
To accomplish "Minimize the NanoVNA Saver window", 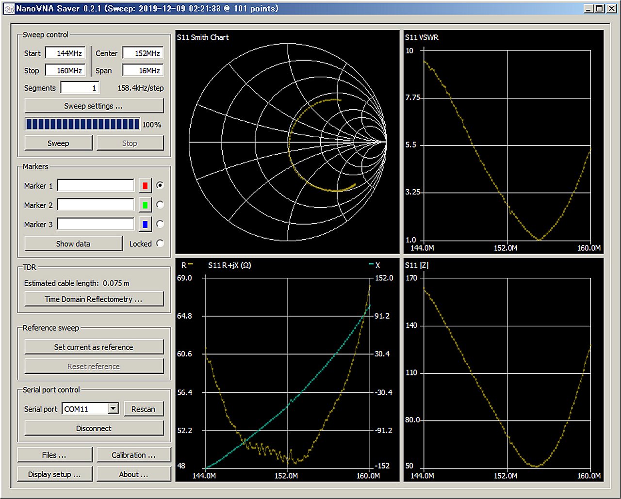I will [588, 9].
